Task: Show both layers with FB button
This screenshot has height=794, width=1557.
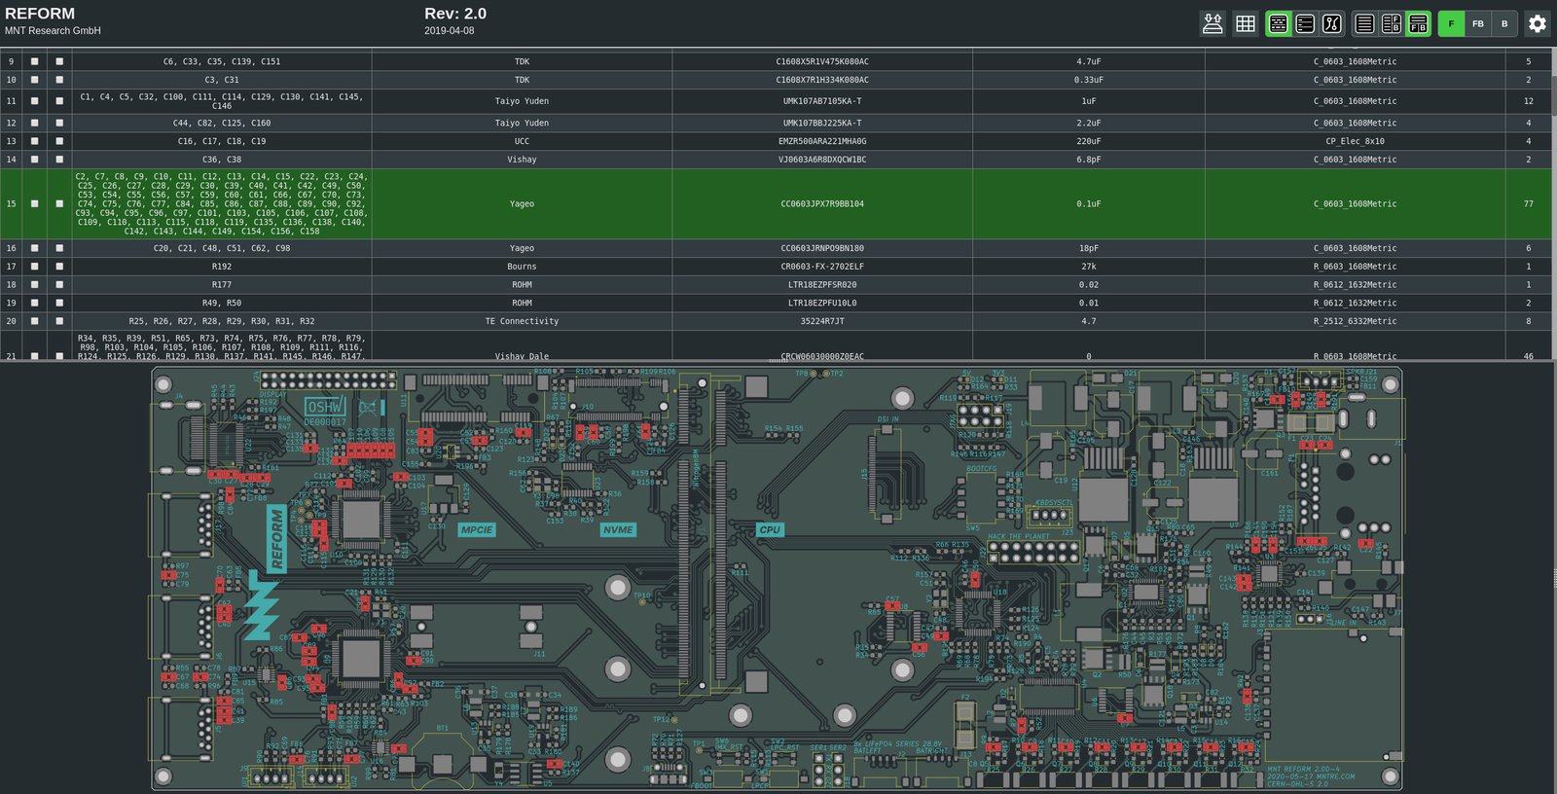Action: click(x=1478, y=23)
